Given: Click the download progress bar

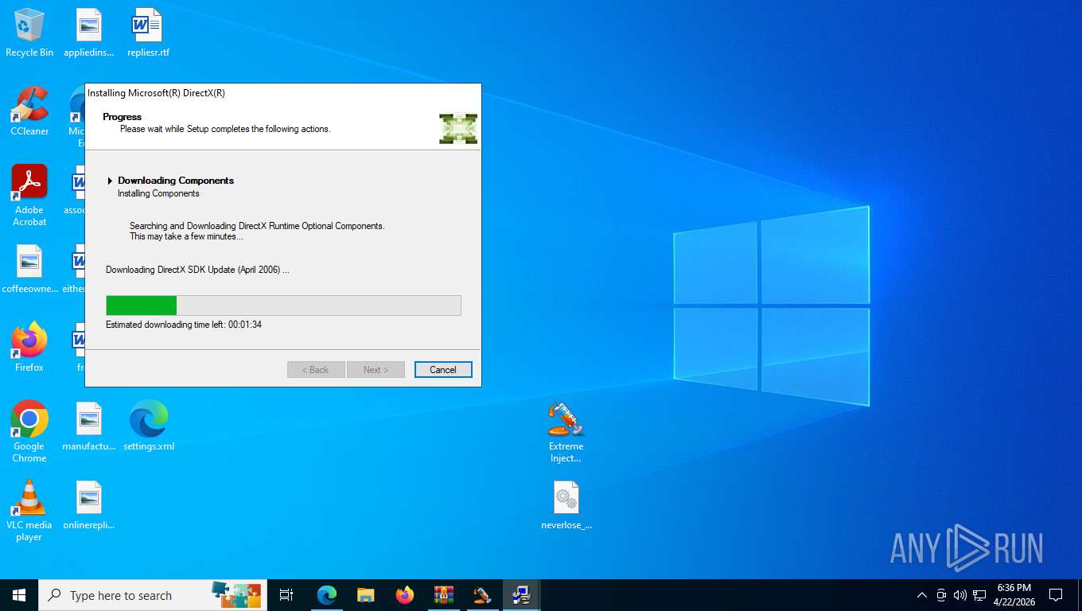Looking at the screenshot, I should [283, 305].
